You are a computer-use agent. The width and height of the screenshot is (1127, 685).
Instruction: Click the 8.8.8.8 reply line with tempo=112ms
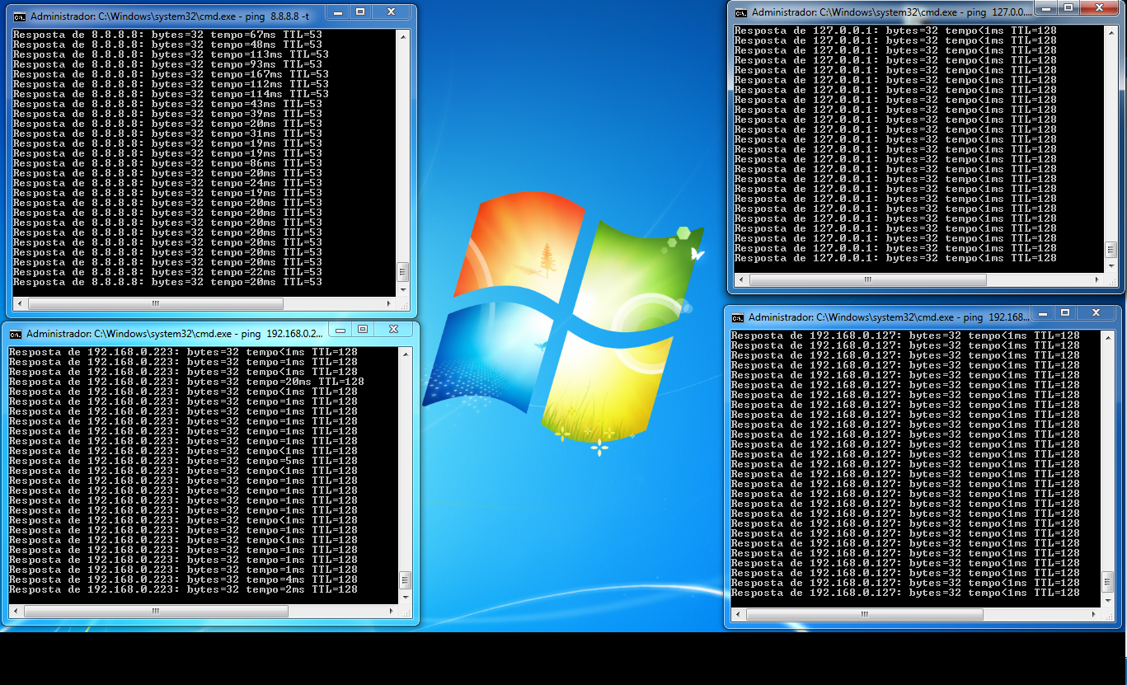(x=171, y=84)
